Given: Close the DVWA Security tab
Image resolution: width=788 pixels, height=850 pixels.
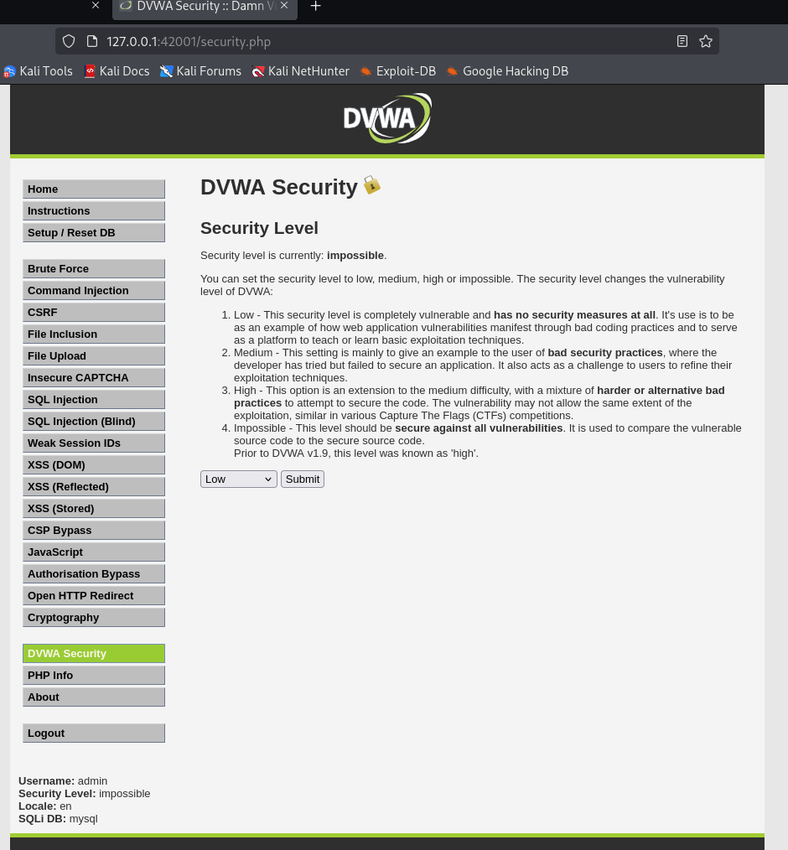Looking at the screenshot, I should (x=284, y=5).
